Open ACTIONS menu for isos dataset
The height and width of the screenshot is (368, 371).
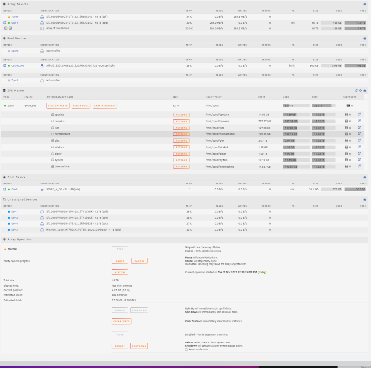click(181, 128)
